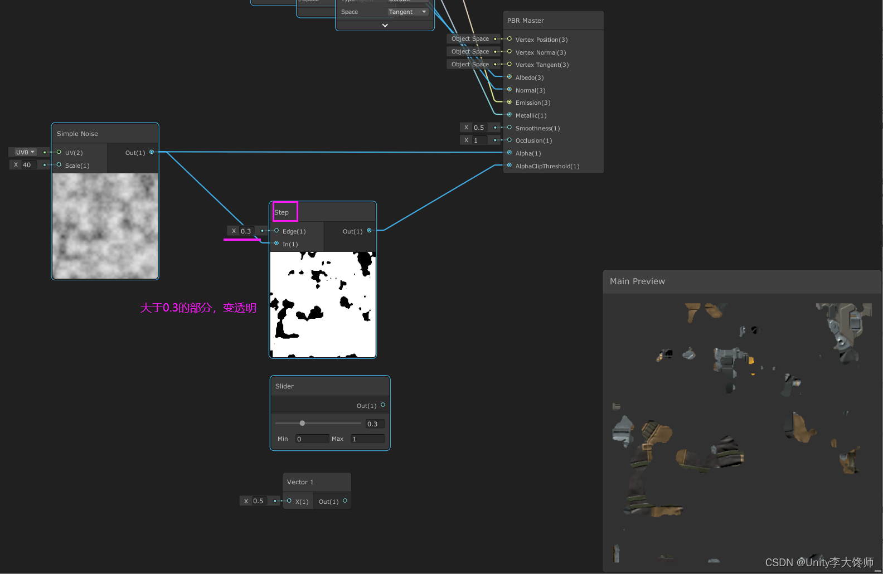This screenshot has height=574, width=883.
Task: Edit Step edge value 0.3
Action: [x=247, y=231]
